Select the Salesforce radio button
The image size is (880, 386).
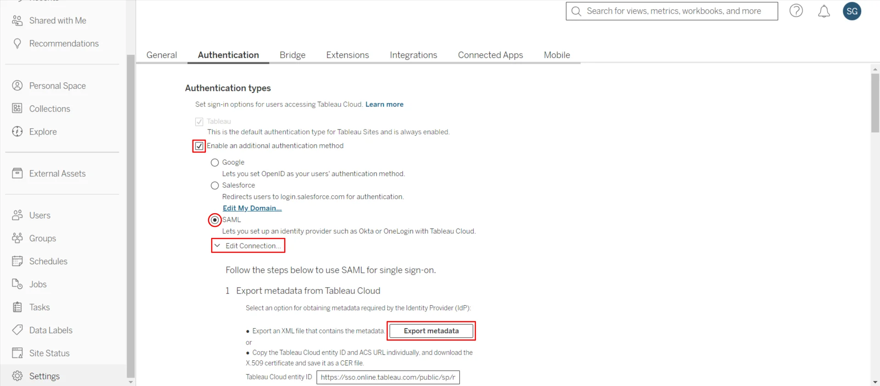[214, 186]
